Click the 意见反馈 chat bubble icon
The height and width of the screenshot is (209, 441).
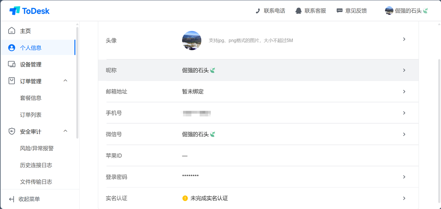(340, 11)
